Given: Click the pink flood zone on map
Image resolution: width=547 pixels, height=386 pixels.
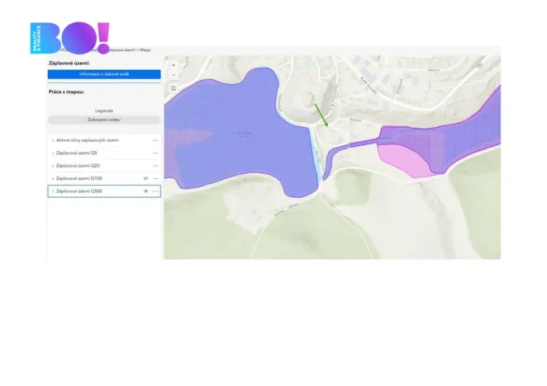Looking at the screenshot, I should 403,161.
